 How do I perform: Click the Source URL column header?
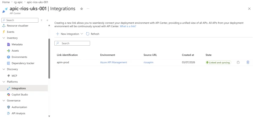click(150, 55)
